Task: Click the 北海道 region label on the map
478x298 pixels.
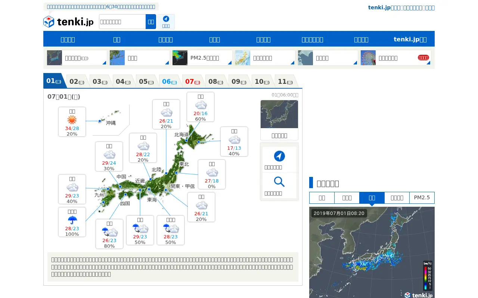Action: tap(181, 134)
